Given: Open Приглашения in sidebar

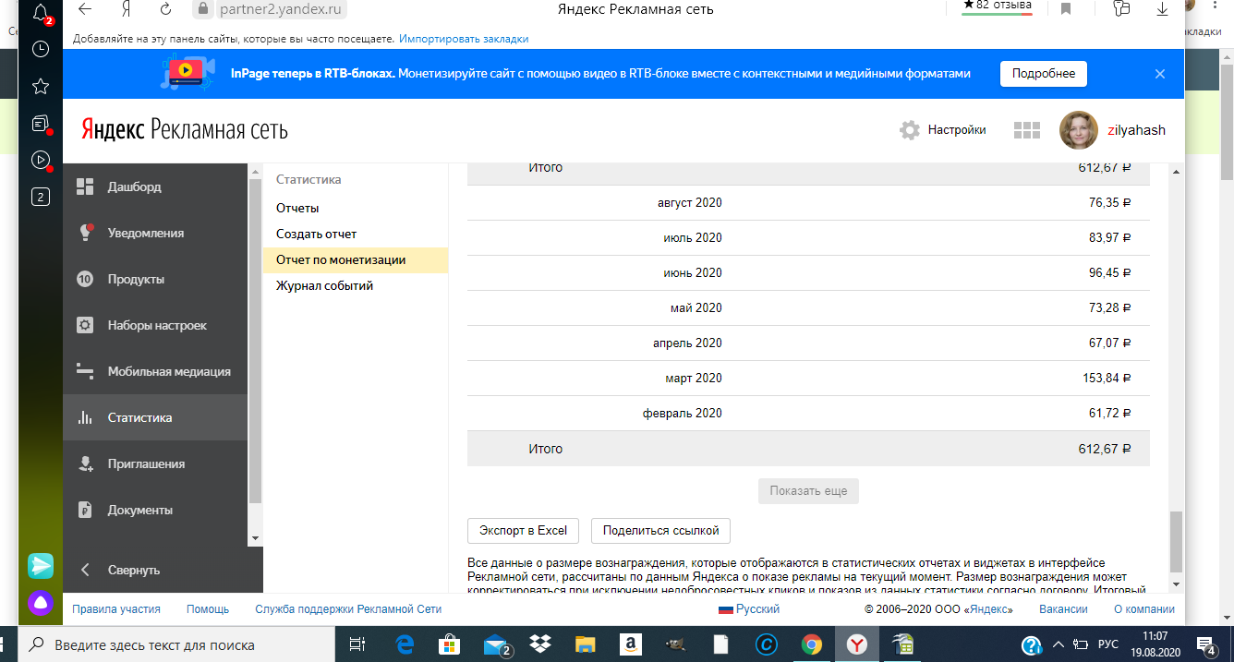Looking at the screenshot, I should coord(154,463).
